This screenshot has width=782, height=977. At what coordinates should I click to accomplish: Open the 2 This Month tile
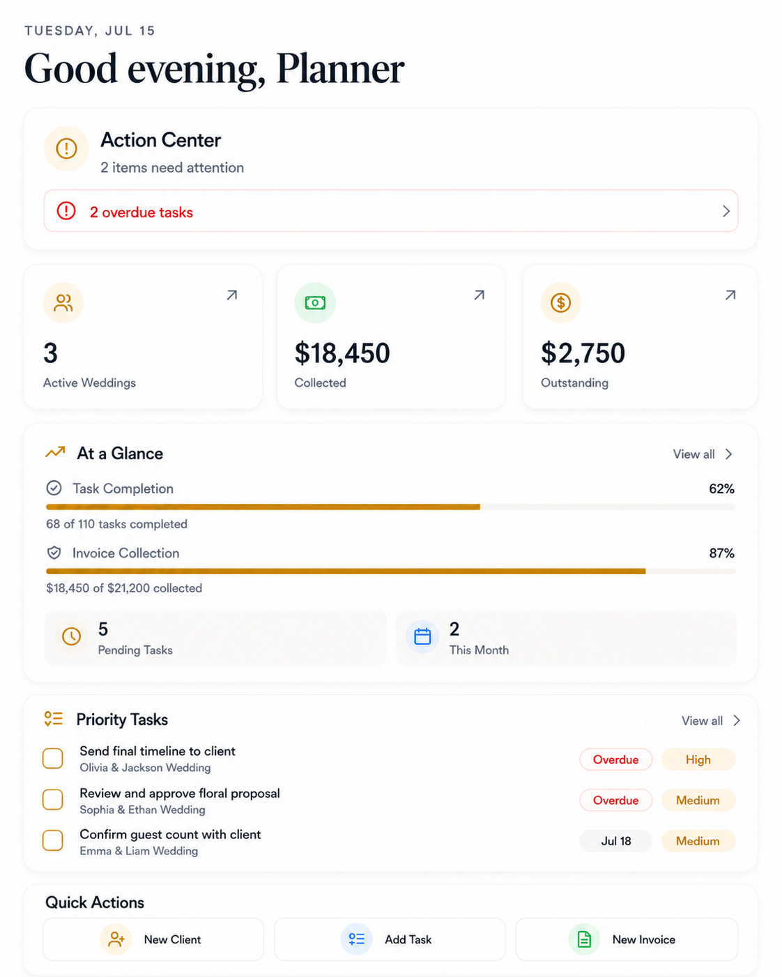(566, 638)
